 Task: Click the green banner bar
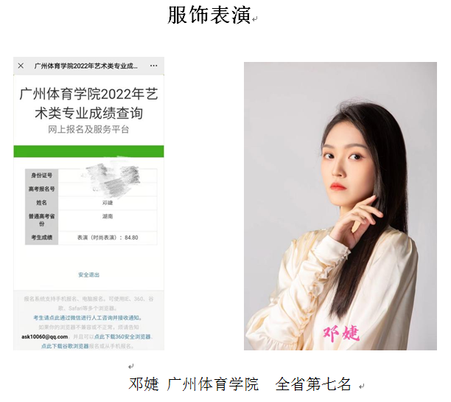point(88,151)
